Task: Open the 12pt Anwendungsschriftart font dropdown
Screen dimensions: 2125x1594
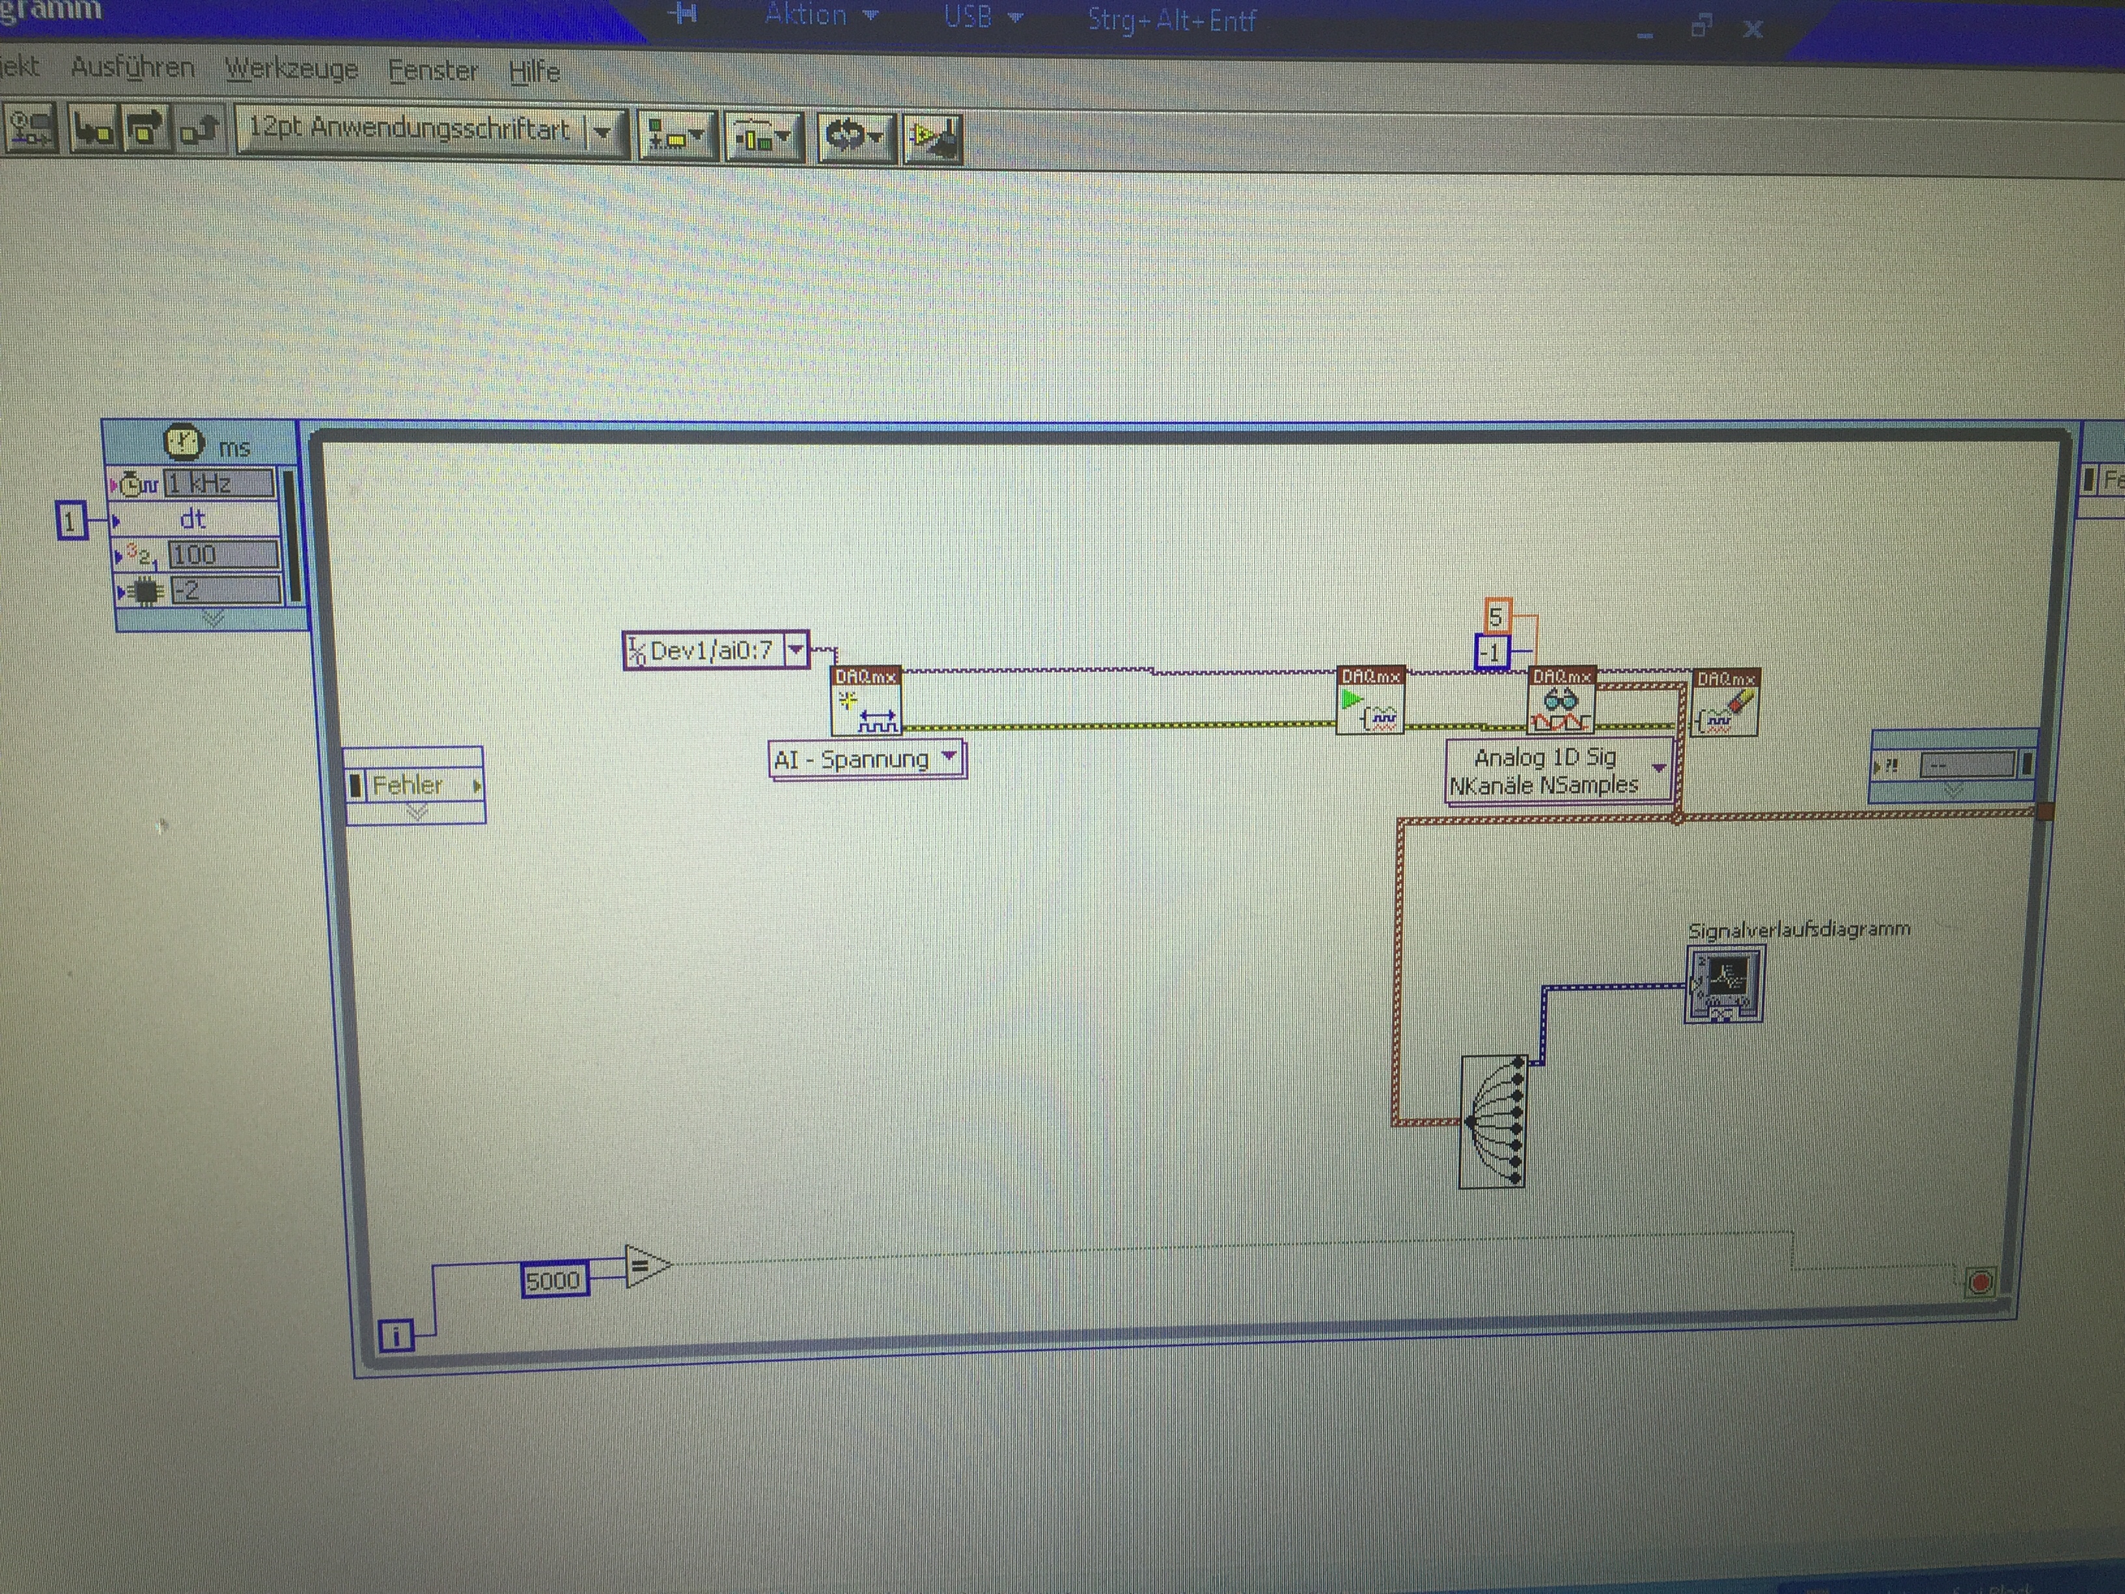Action: (x=602, y=132)
